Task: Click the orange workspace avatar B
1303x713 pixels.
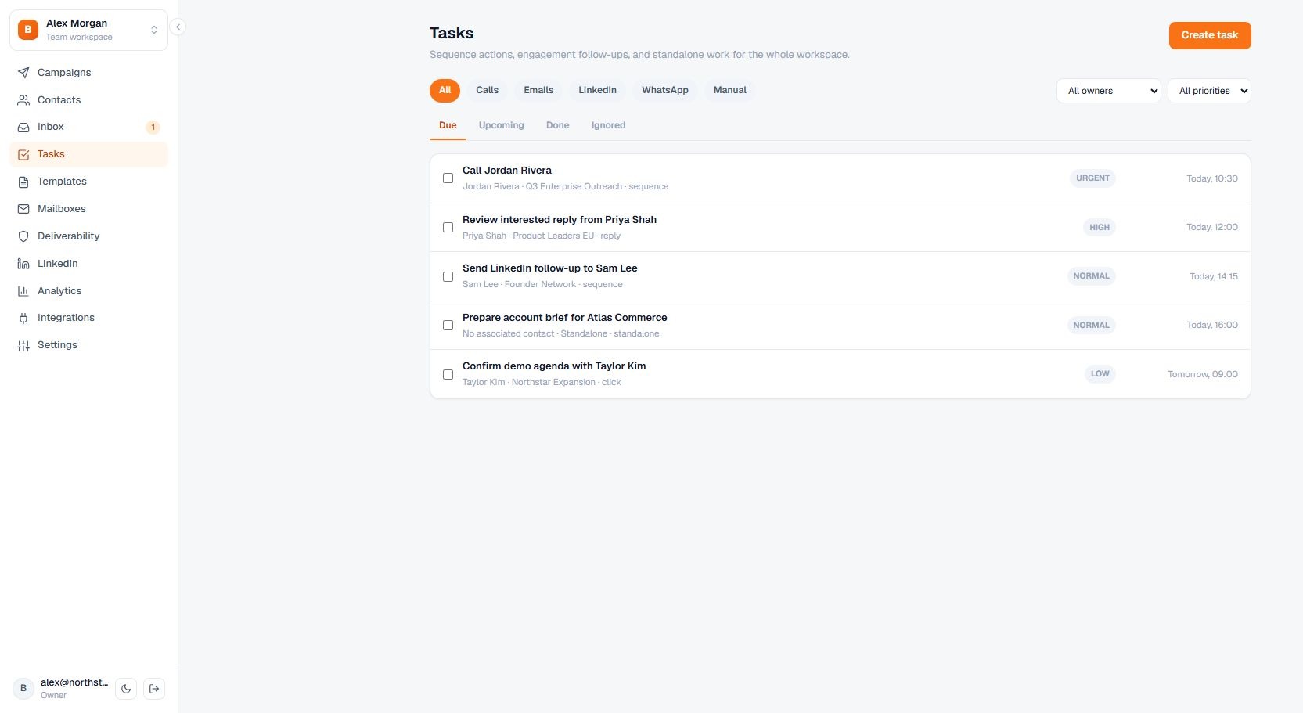Action: pos(28,30)
